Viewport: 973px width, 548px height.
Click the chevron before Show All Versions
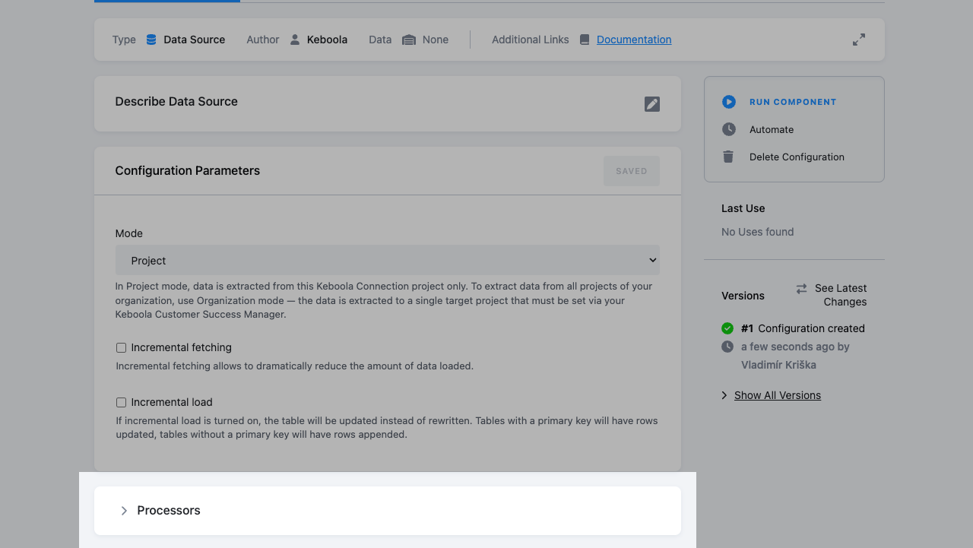click(x=724, y=394)
